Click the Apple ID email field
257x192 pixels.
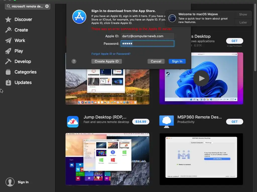pos(148,36)
